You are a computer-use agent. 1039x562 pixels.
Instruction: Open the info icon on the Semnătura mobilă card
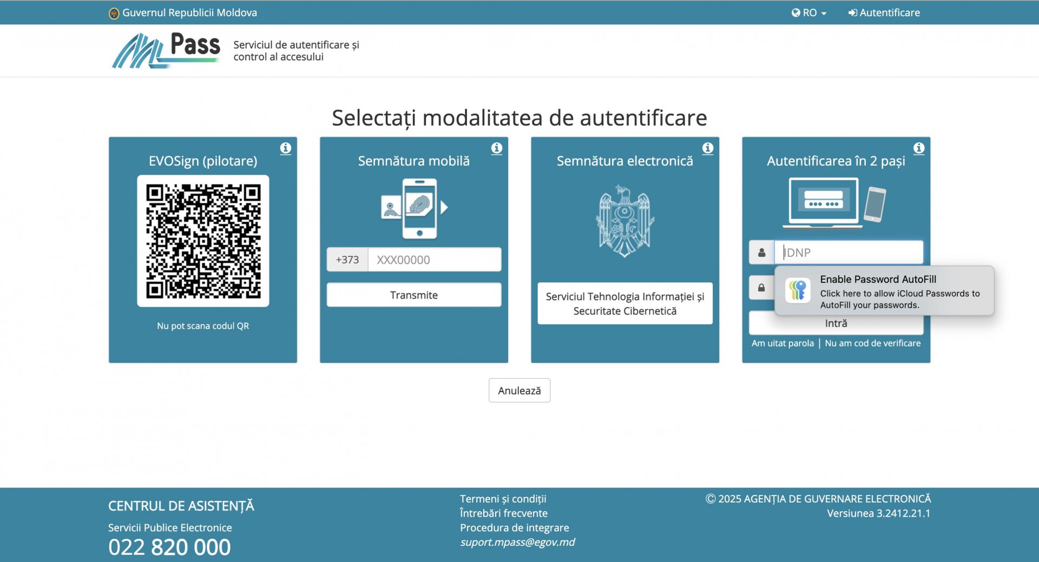click(497, 148)
